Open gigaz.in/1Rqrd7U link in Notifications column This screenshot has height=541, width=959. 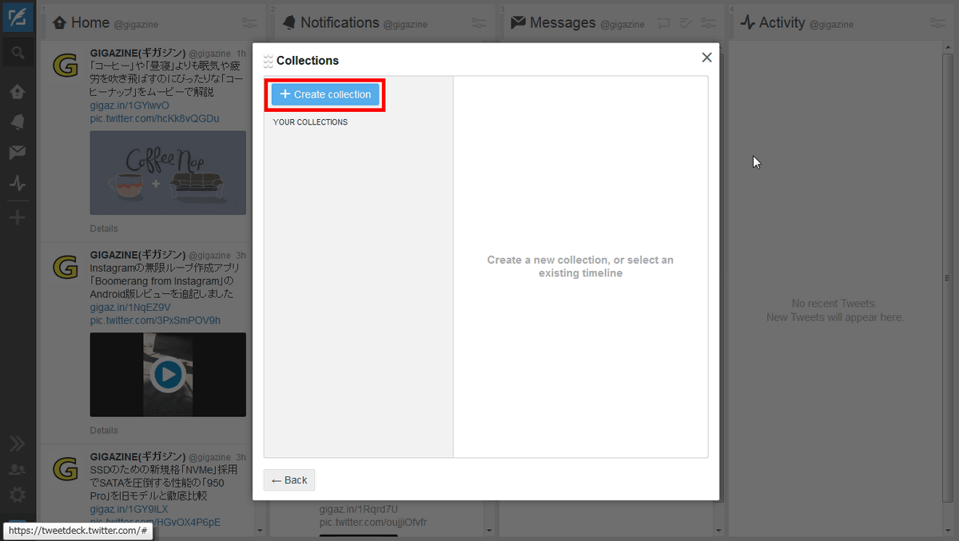[358, 509]
